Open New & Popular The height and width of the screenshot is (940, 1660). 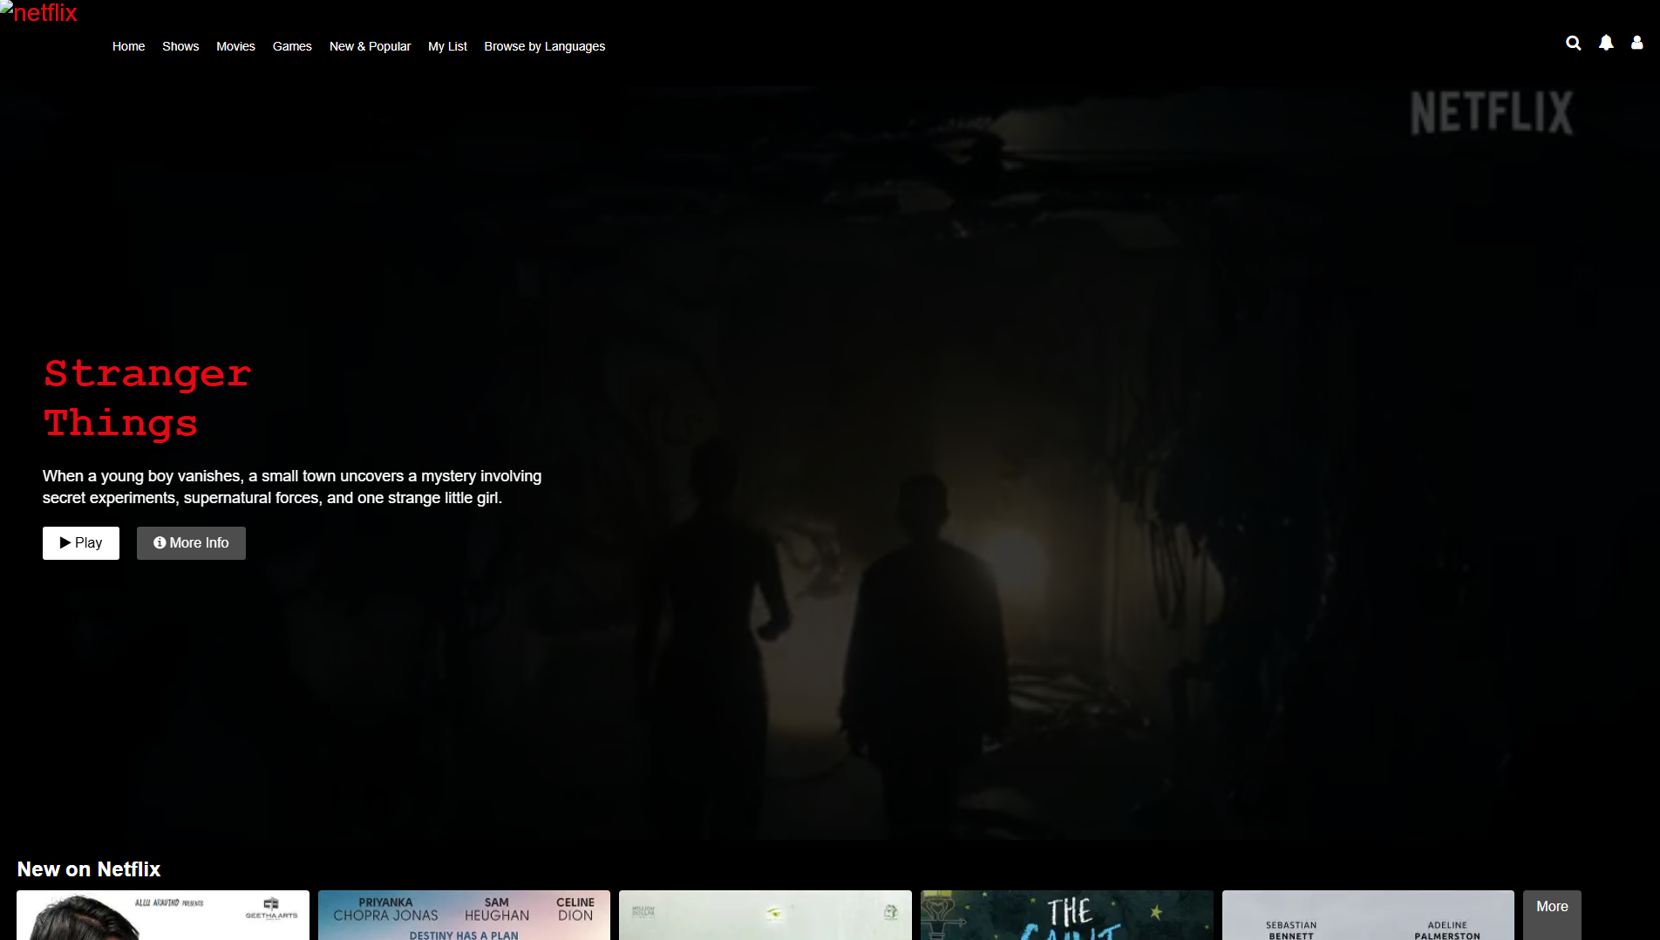(x=370, y=46)
